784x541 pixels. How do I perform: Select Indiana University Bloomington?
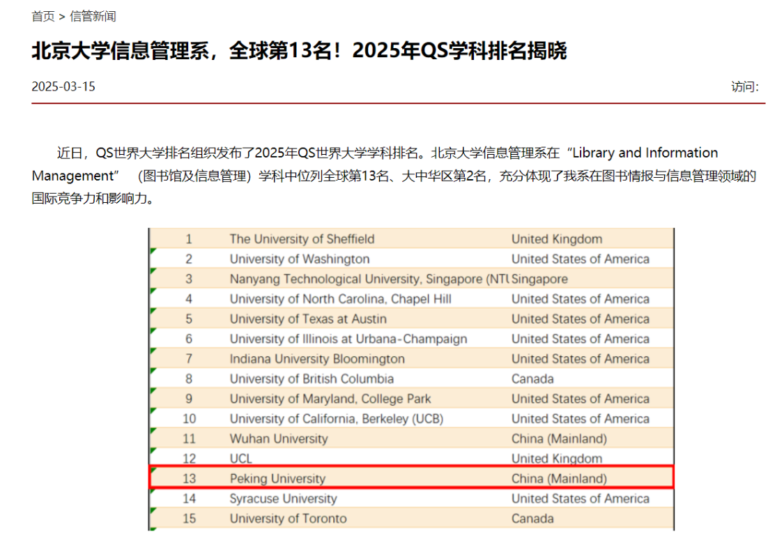pyautogui.click(x=317, y=359)
